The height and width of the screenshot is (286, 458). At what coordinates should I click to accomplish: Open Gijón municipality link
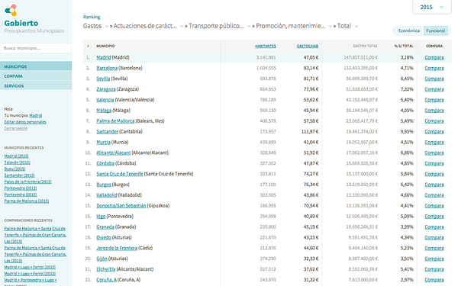(102, 259)
